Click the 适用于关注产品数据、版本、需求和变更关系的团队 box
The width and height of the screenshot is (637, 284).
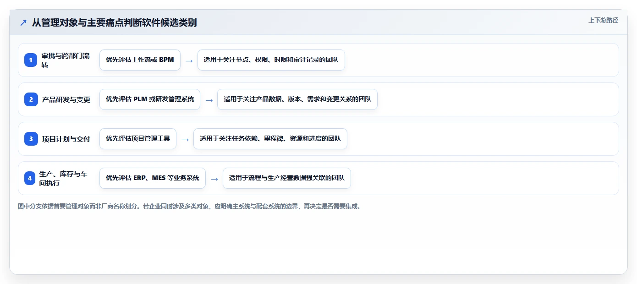(297, 99)
